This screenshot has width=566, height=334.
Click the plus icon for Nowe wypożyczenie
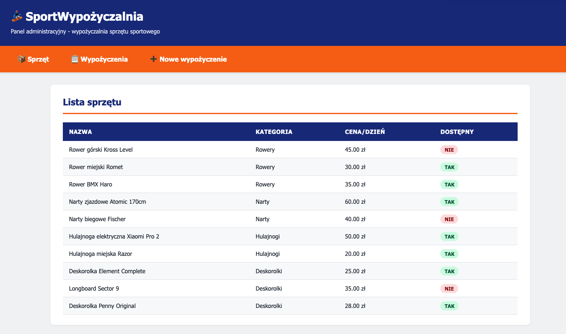pyautogui.click(x=153, y=59)
